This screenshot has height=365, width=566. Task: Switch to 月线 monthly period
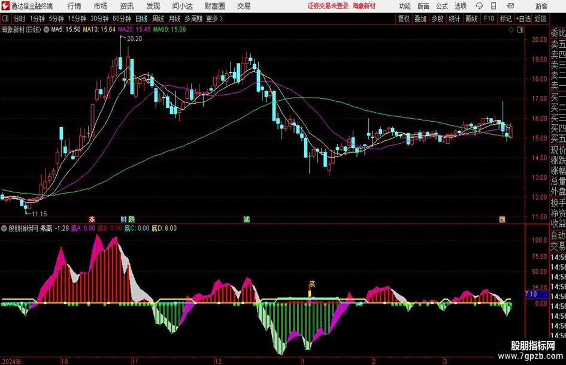(x=175, y=19)
